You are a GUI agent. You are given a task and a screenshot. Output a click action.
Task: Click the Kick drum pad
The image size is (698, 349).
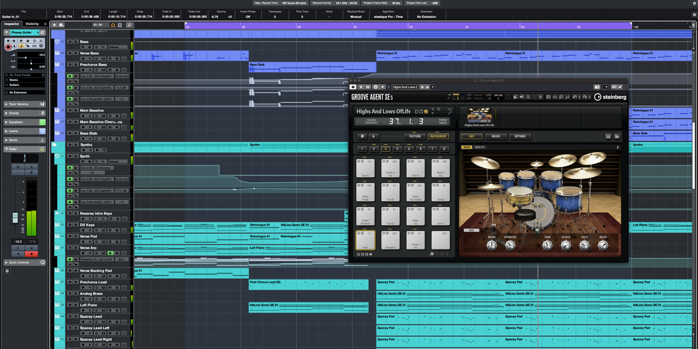[365, 240]
